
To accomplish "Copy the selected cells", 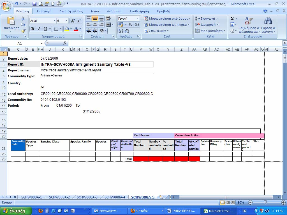I will click(23, 25).
